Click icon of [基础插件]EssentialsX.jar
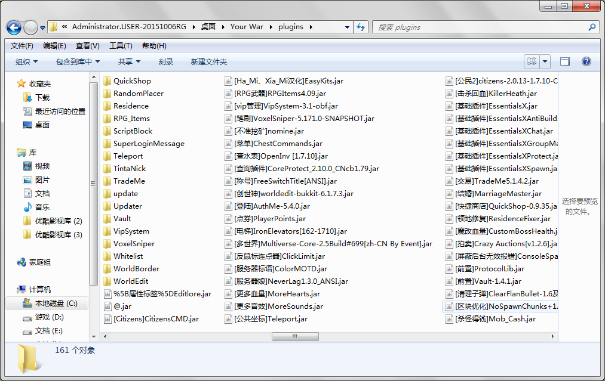The image size is (605, 381). [449, 106]
